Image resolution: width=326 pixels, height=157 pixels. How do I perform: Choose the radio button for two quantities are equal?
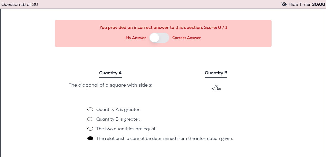[x=91, y=129]
